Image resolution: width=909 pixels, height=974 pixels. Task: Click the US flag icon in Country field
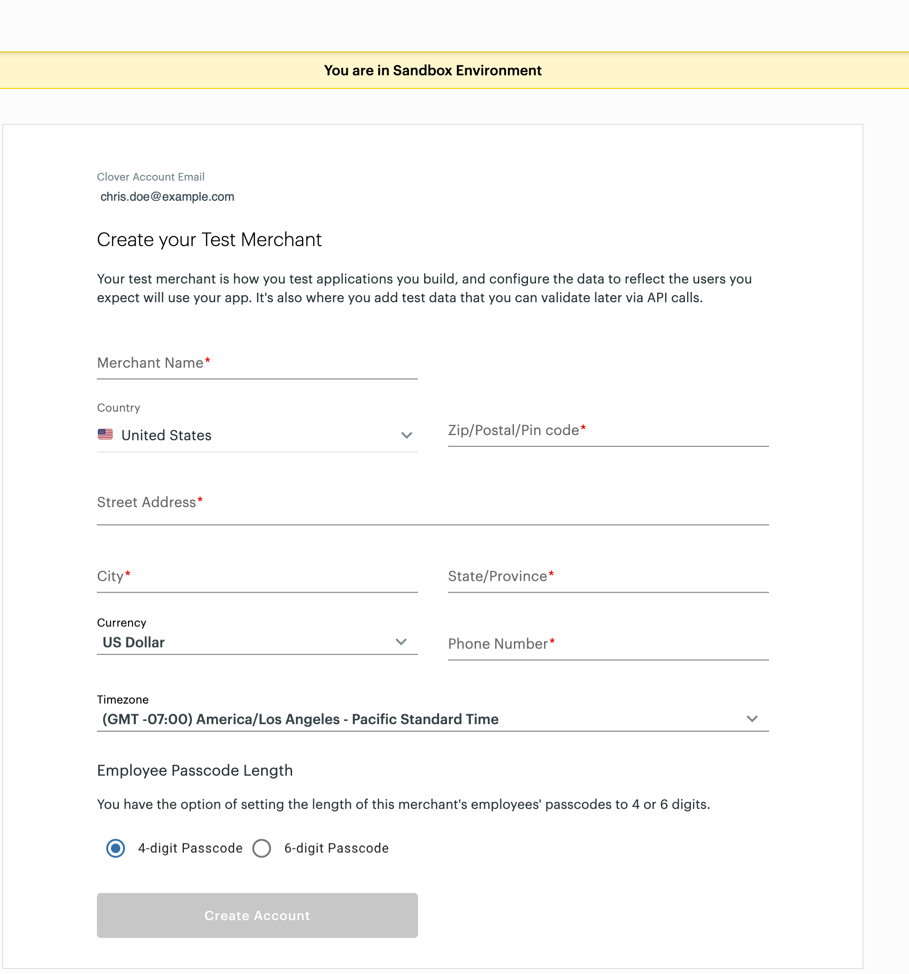tap(105, 435)
